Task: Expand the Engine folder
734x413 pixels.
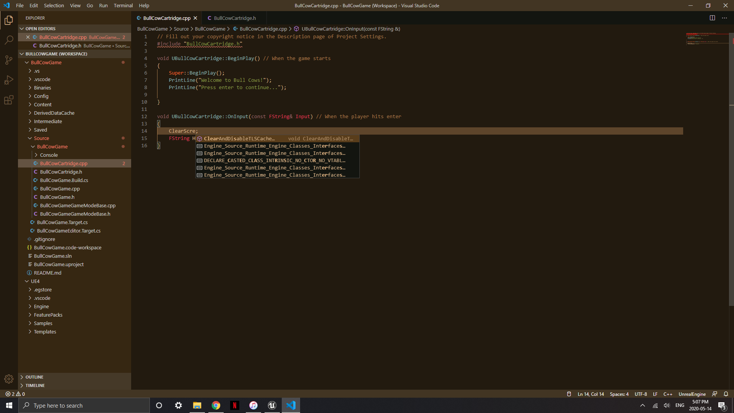Action: pyautogui.click(x=41, y=306)
